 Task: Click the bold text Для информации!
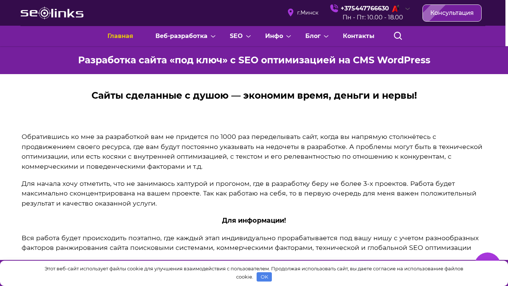point(254,220)
